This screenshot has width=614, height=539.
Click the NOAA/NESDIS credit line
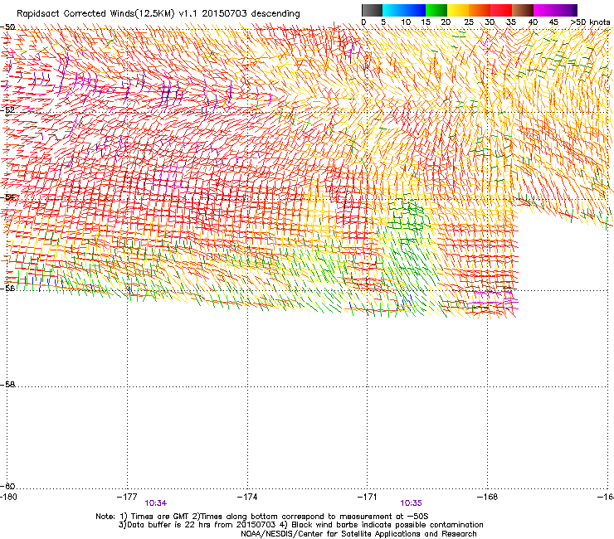pyautogui.click(x=358, y=534)
